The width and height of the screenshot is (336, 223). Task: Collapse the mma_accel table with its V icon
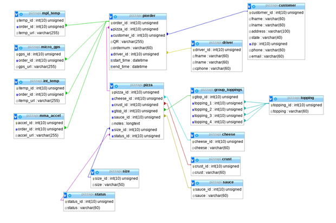coord(15,116)
